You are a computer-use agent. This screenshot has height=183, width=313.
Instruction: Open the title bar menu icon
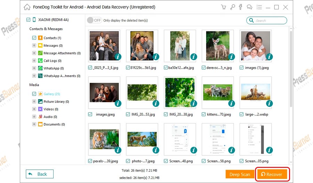pos(258,7)
